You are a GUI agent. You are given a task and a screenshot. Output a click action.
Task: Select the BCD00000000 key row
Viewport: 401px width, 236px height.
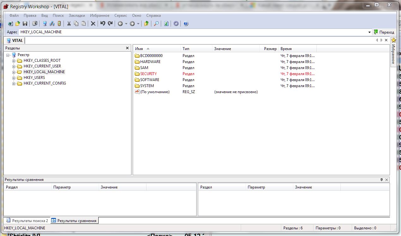tap(225, 56)
